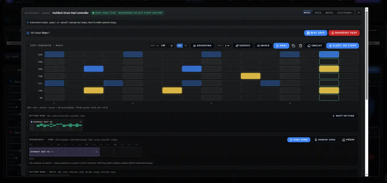The width and height of the screenshot is (387, 183).
Task: Toggle the green-outlined RD step
Action: (329, 98)
